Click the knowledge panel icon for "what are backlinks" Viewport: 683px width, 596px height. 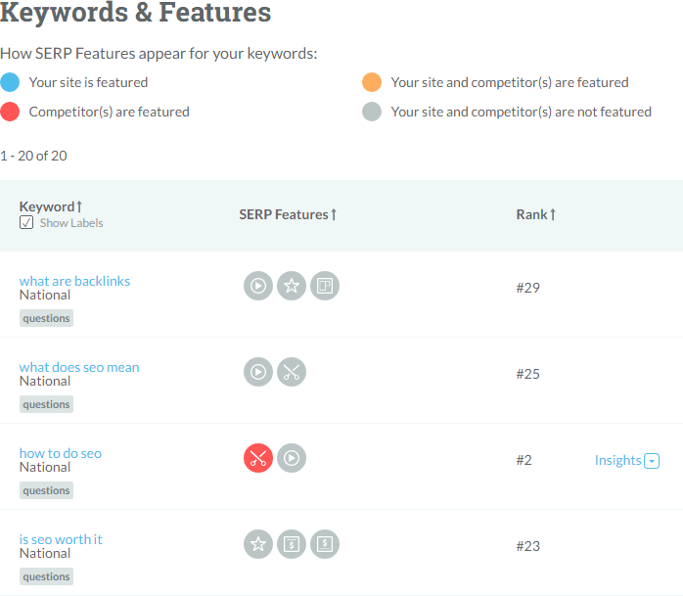click(325, 286)
